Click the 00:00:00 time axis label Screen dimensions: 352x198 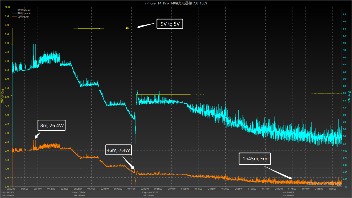[x=11, y=189]
